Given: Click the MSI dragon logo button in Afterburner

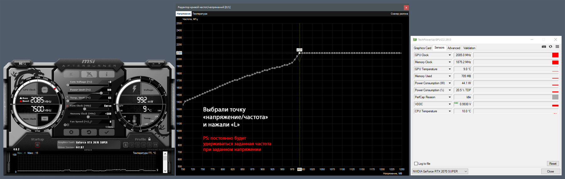Looking at the screenshot, I should pyautogui.click(x=89, y=74).
